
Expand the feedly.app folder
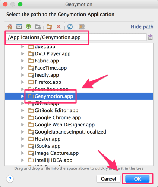pyautogui.click(x=23, y=75)
